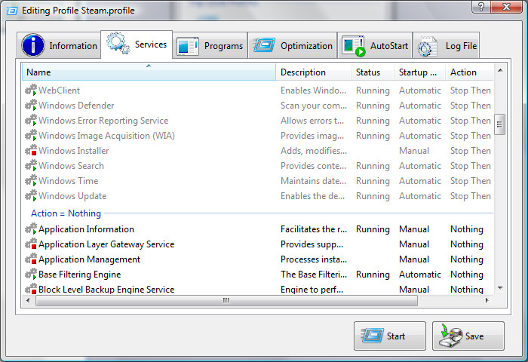The image size is (528, 362).
Task: Select the Windows Defender service name
Action: point(76,106)
